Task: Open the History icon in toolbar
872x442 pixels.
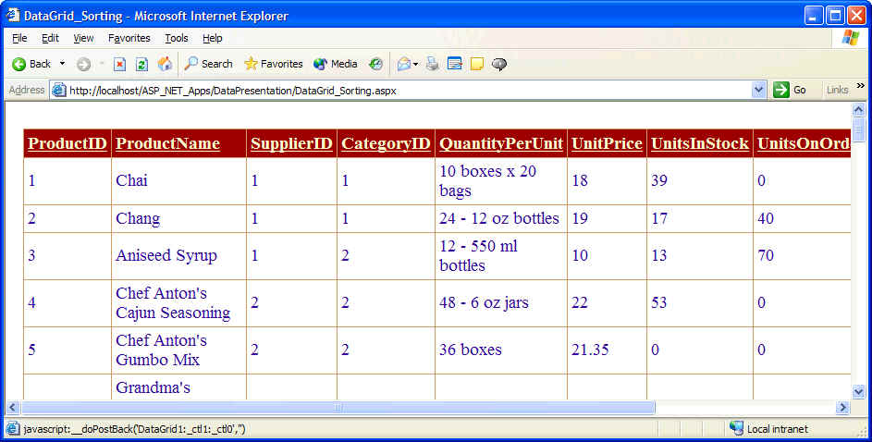Action: coord(375,64)
